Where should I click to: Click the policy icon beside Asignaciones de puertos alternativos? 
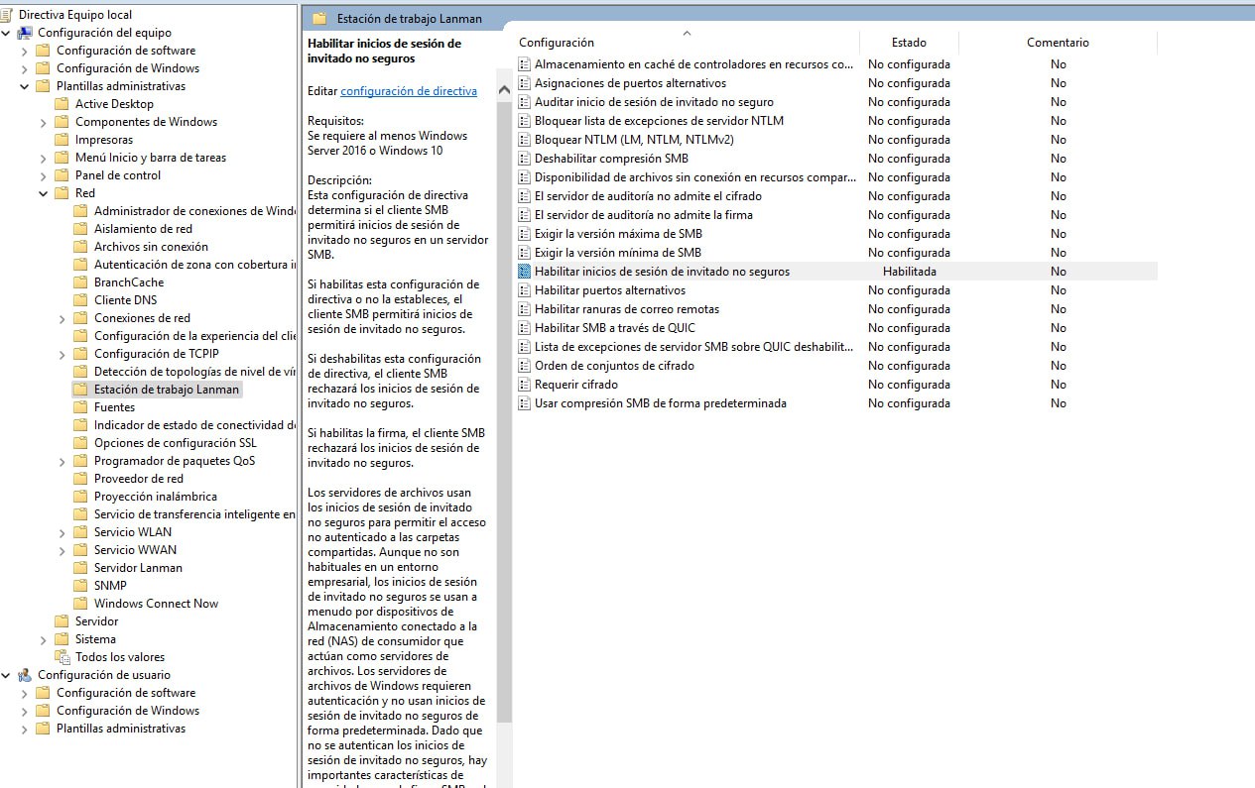[x=525, y=83]
